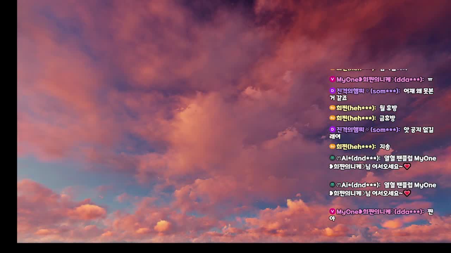Screen dimensions: 451x253
Task: Select username MyOne❥희짠의니케(dda***) on the "ㅠ" message
Action: click(380, 80)
